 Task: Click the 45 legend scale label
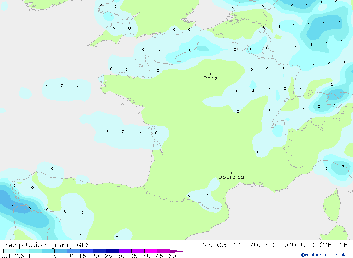[x=160, y=256]
